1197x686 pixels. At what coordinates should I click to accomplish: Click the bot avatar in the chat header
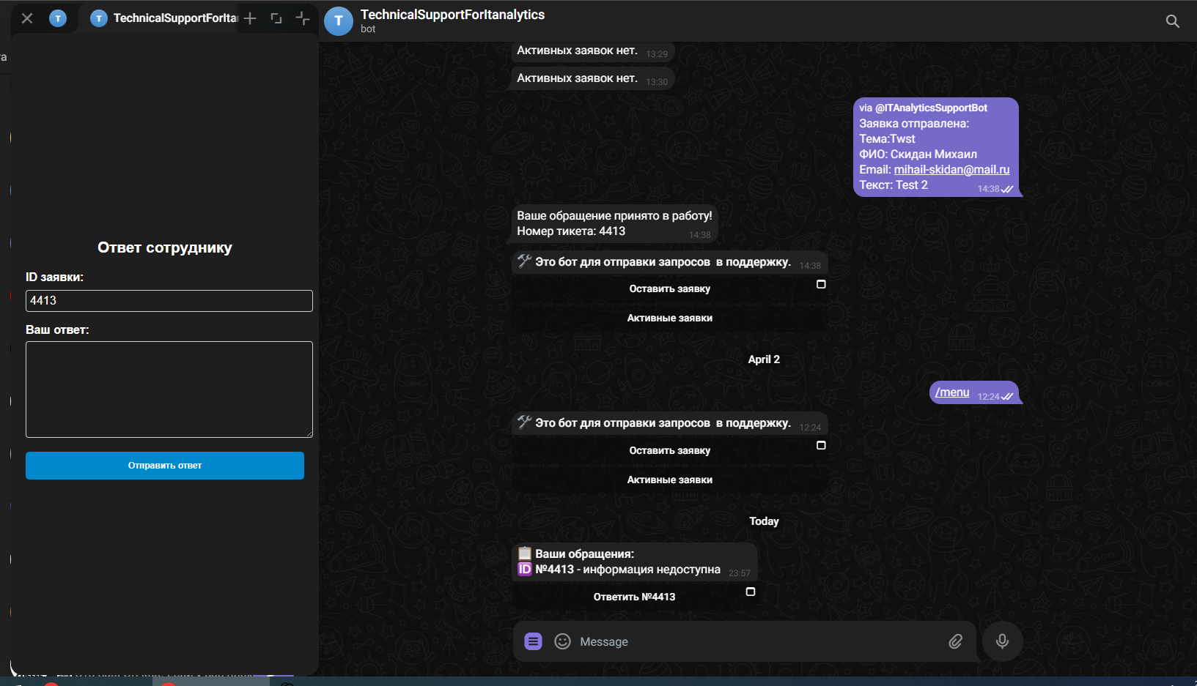338,20
